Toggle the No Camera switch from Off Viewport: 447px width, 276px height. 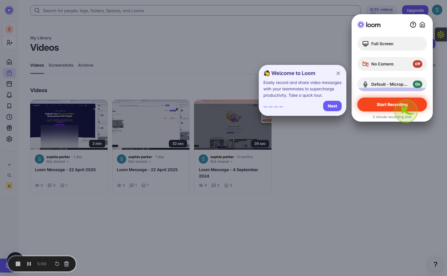tap(417, 64)
